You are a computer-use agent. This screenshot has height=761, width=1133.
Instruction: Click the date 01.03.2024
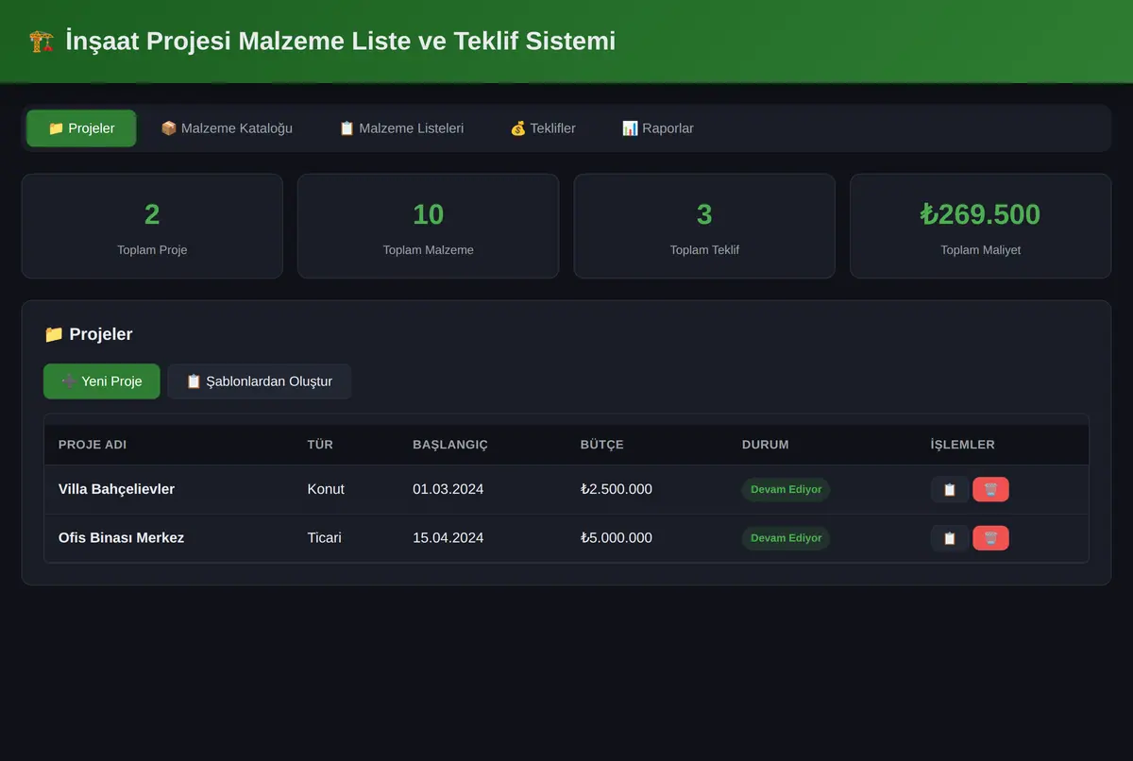(448, 489)
